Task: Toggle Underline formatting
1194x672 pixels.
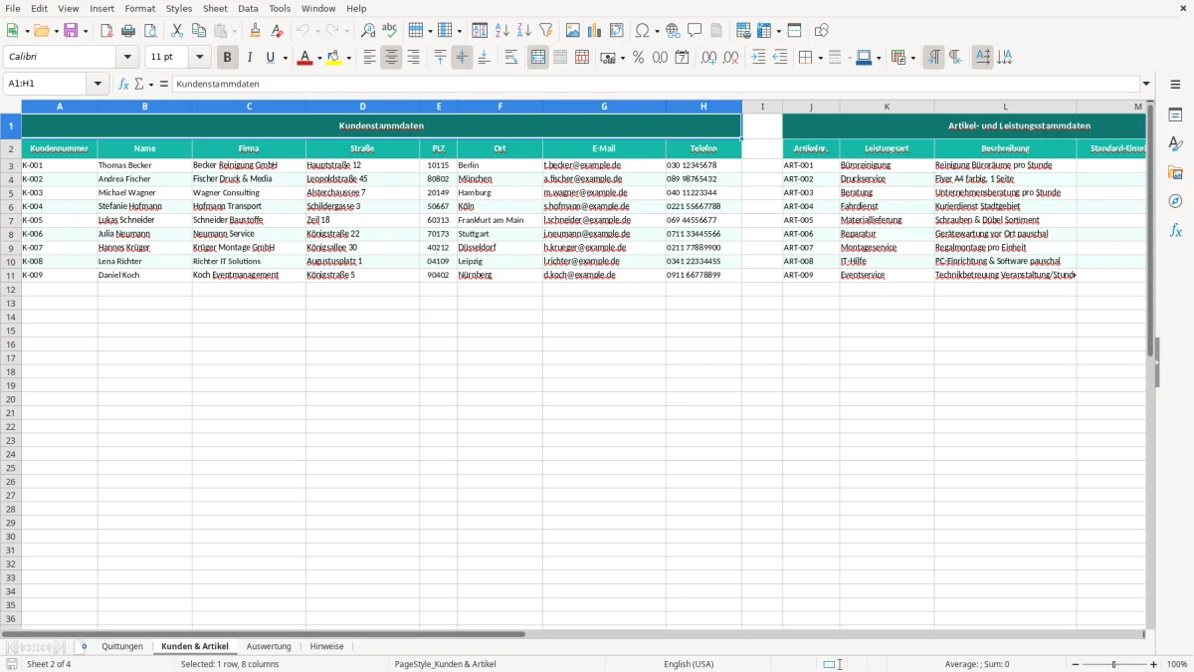Action: 270,58
